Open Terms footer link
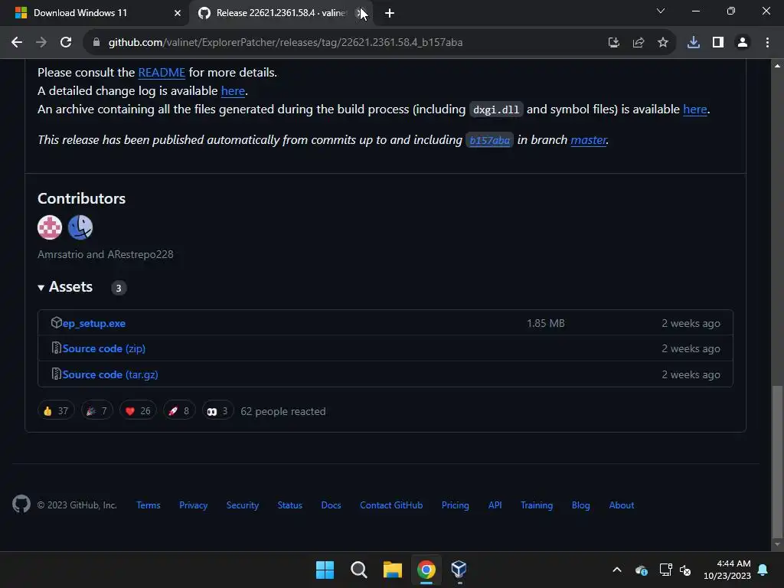Image resolution: width=784 pixels, height=588 pixels. pyautogui.click(x=149, y=505)
